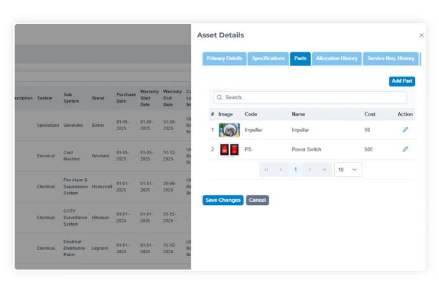Open the Specifications tab
The image size is (439, 293).
tap(268, 58)
